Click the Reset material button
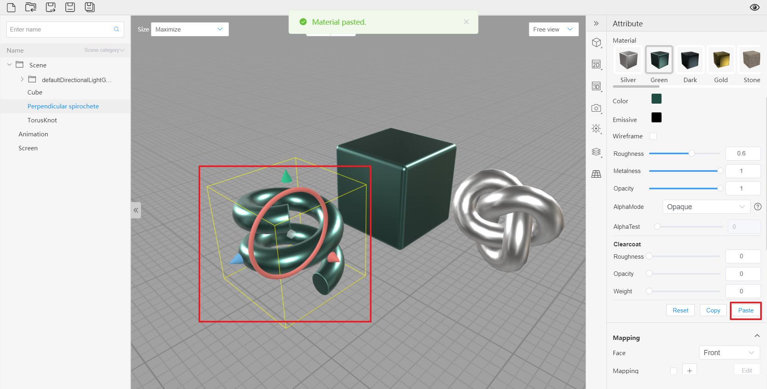Screen dimensions: 767x389 click(x=680, y=310)
